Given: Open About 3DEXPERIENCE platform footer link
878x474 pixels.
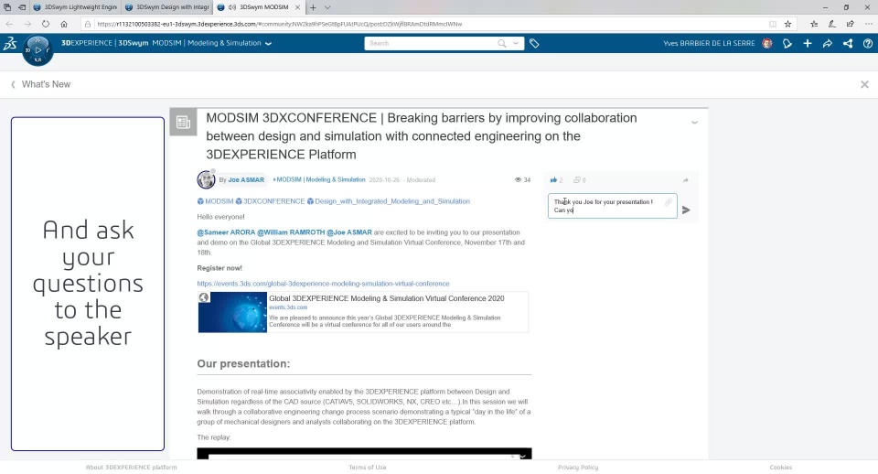Looking at the screenshot, I should pos(131,467).
